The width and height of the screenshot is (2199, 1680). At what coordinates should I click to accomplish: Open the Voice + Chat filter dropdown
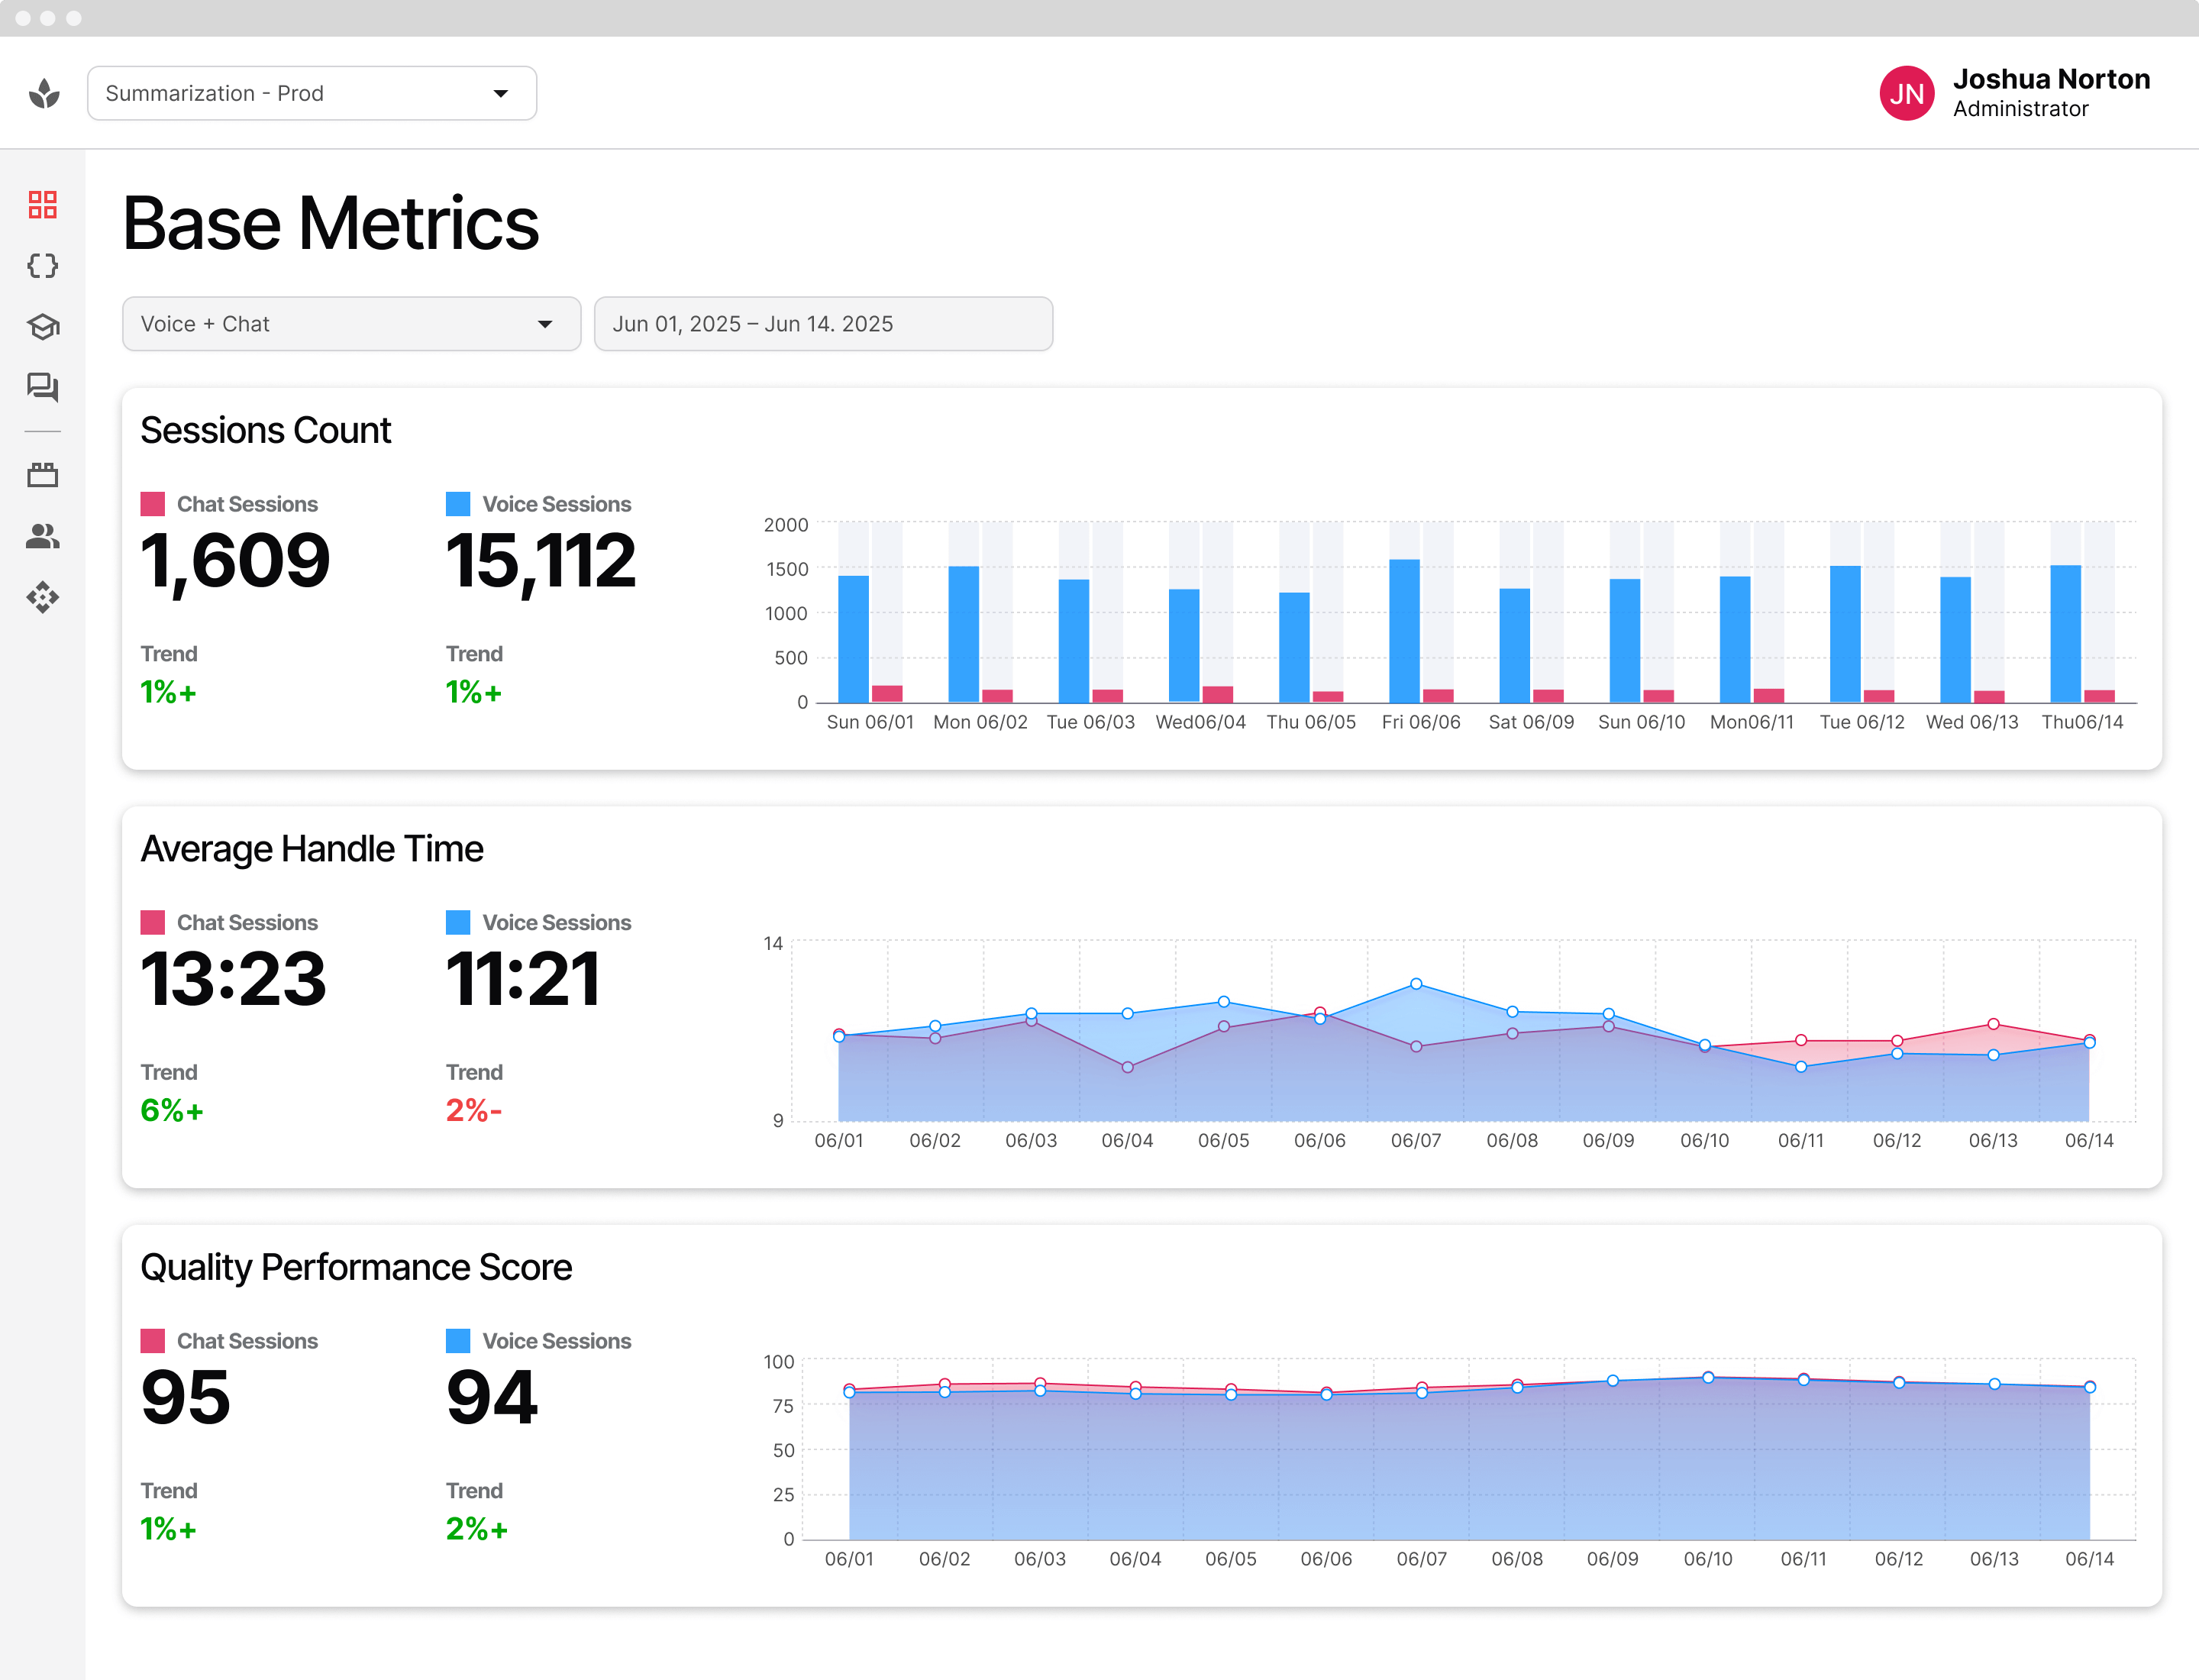[351, 324]
